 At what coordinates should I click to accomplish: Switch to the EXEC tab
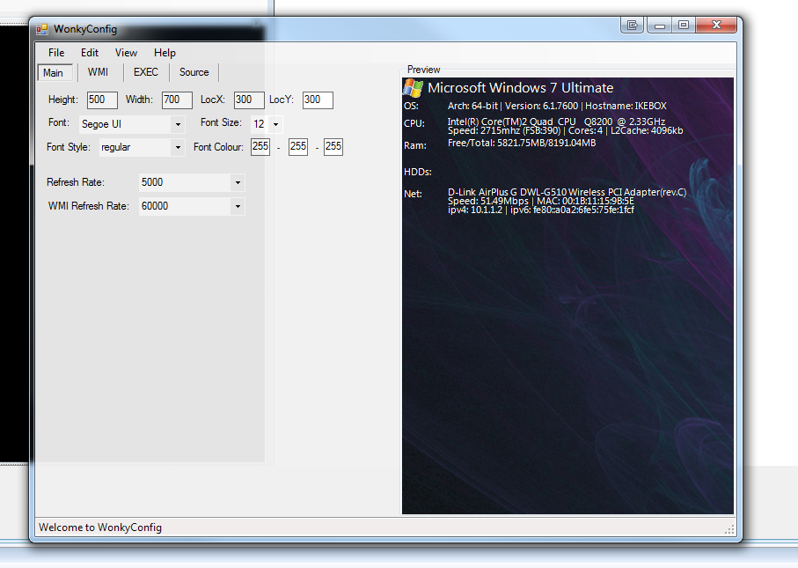pos(144,72)
